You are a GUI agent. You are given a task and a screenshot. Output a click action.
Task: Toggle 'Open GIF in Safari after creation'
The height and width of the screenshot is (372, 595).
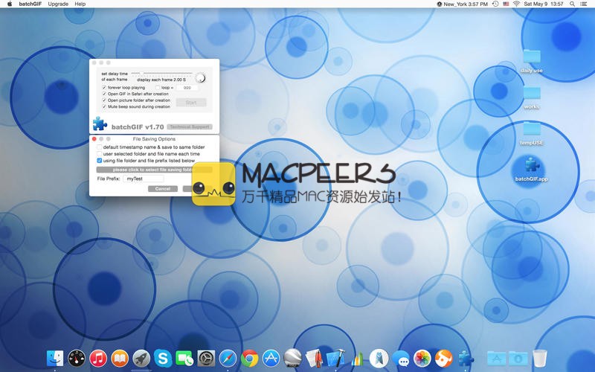(104, 94)
